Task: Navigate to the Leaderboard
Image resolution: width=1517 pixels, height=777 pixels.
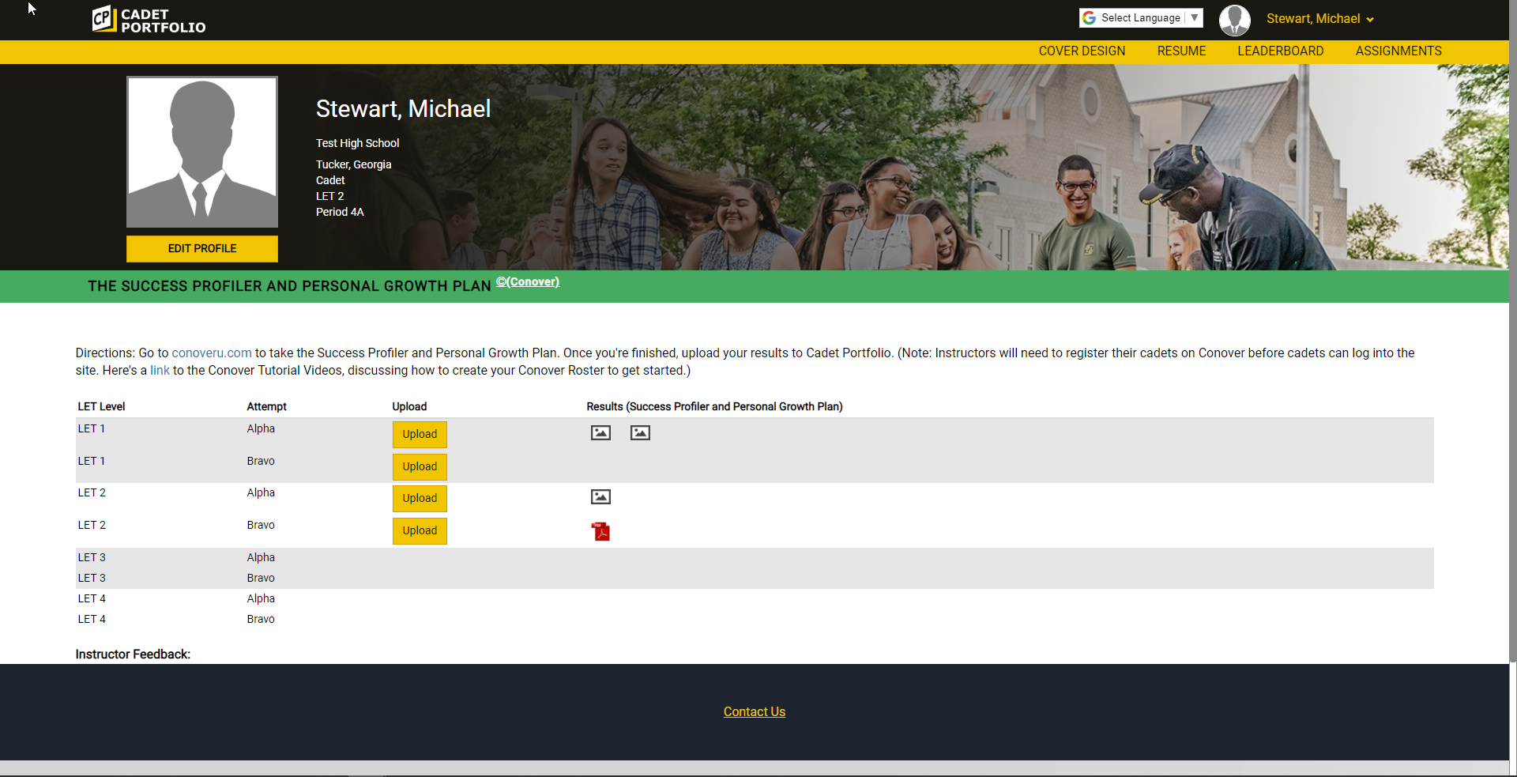Action: (x=1280, y=51)
